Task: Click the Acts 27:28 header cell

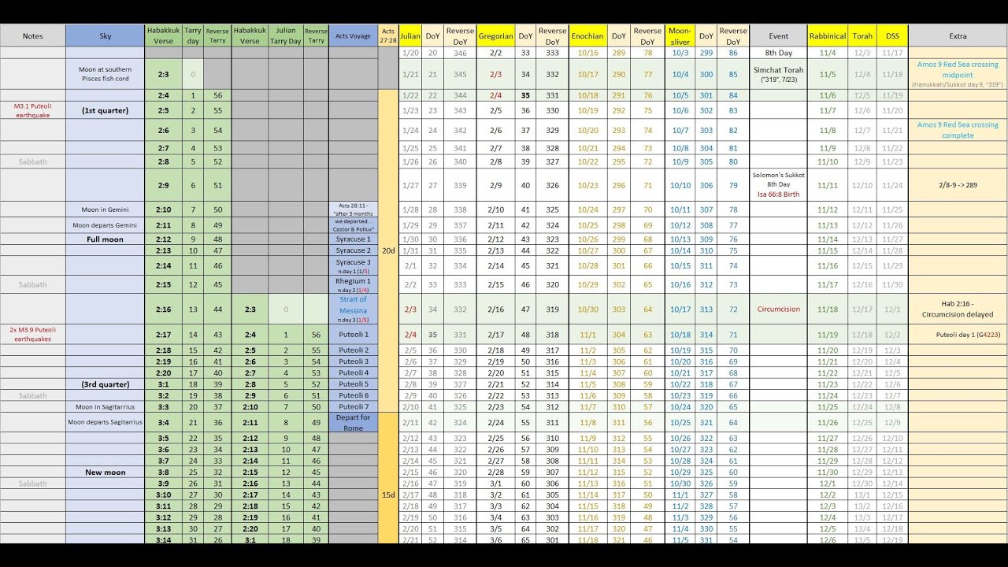Action: pyautogui.click(x=388, y=36)
